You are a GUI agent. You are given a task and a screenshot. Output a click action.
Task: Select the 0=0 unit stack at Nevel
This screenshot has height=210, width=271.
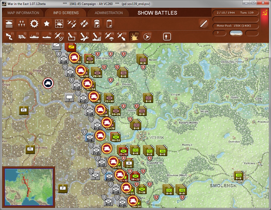[x=142, y=60]
